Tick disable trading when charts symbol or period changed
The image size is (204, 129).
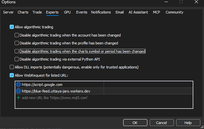click(17, 51)
